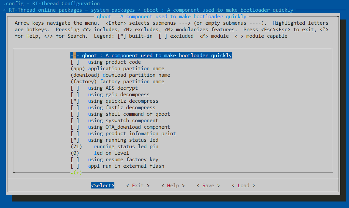Edit the (factory) factory partition name

(x=117, y=82)
